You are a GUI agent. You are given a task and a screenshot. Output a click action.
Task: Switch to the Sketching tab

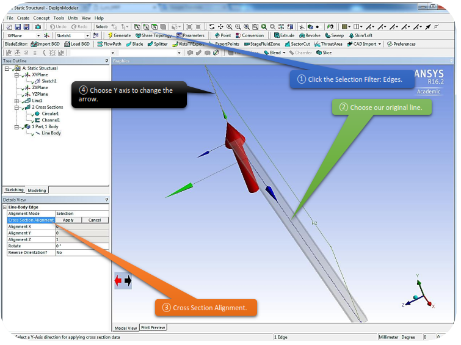14,190
